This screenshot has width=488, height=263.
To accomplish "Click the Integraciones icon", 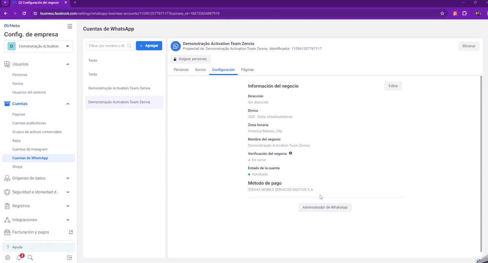I will pos(7,220).
